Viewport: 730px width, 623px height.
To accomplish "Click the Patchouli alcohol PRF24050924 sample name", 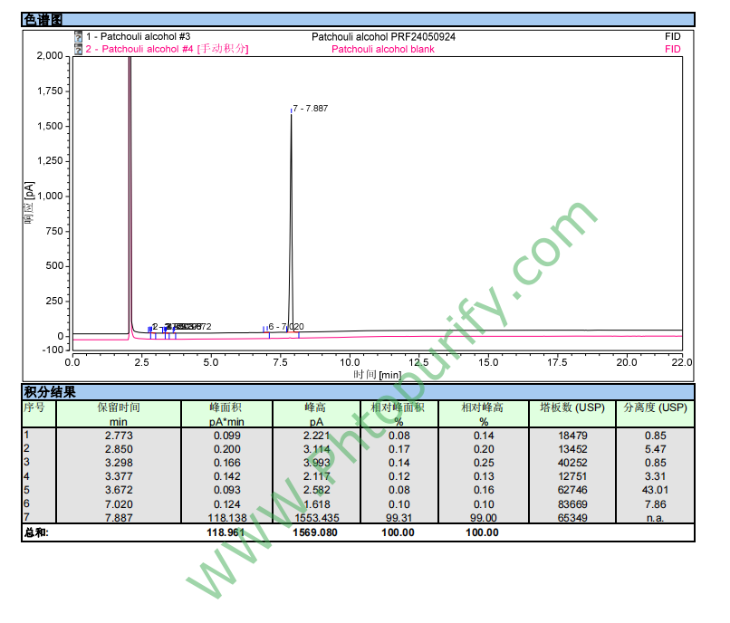I will point(383,36).
